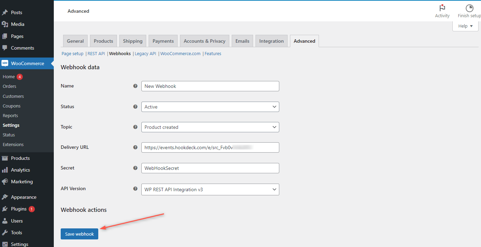Open the Delivery URL help tooltip icon
This screenshot has width=481, height=247.
(x=135, y=147)
